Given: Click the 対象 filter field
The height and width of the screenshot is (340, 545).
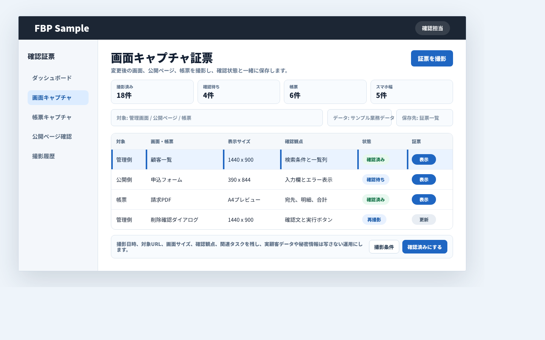Looking at the screenshot, I should click(217, 118).
